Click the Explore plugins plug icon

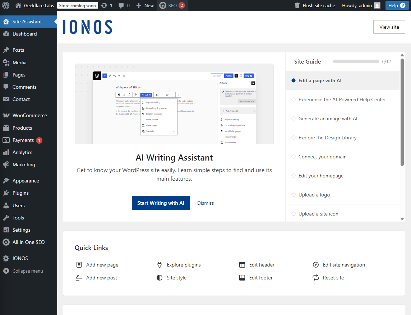(159, 264)
